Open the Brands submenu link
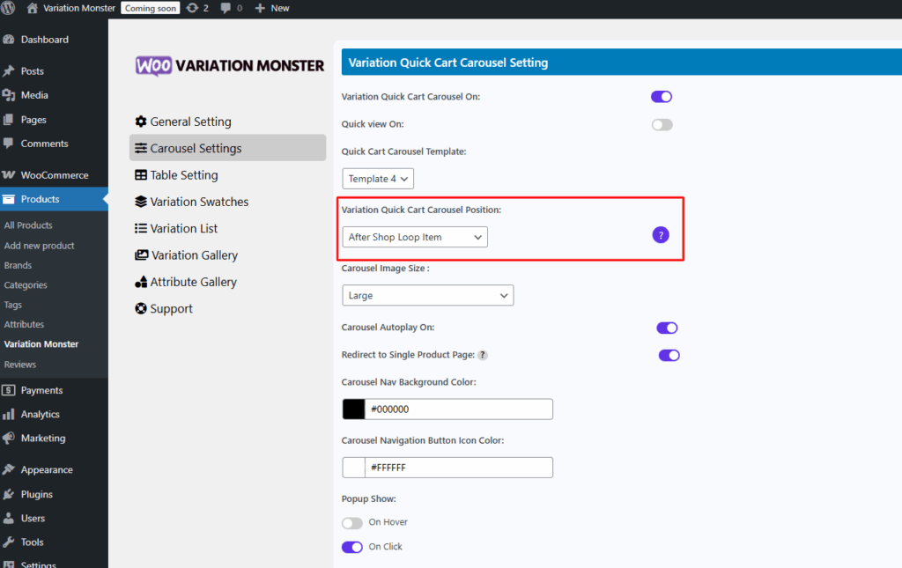The image size is (902, 568). [18, 265]
